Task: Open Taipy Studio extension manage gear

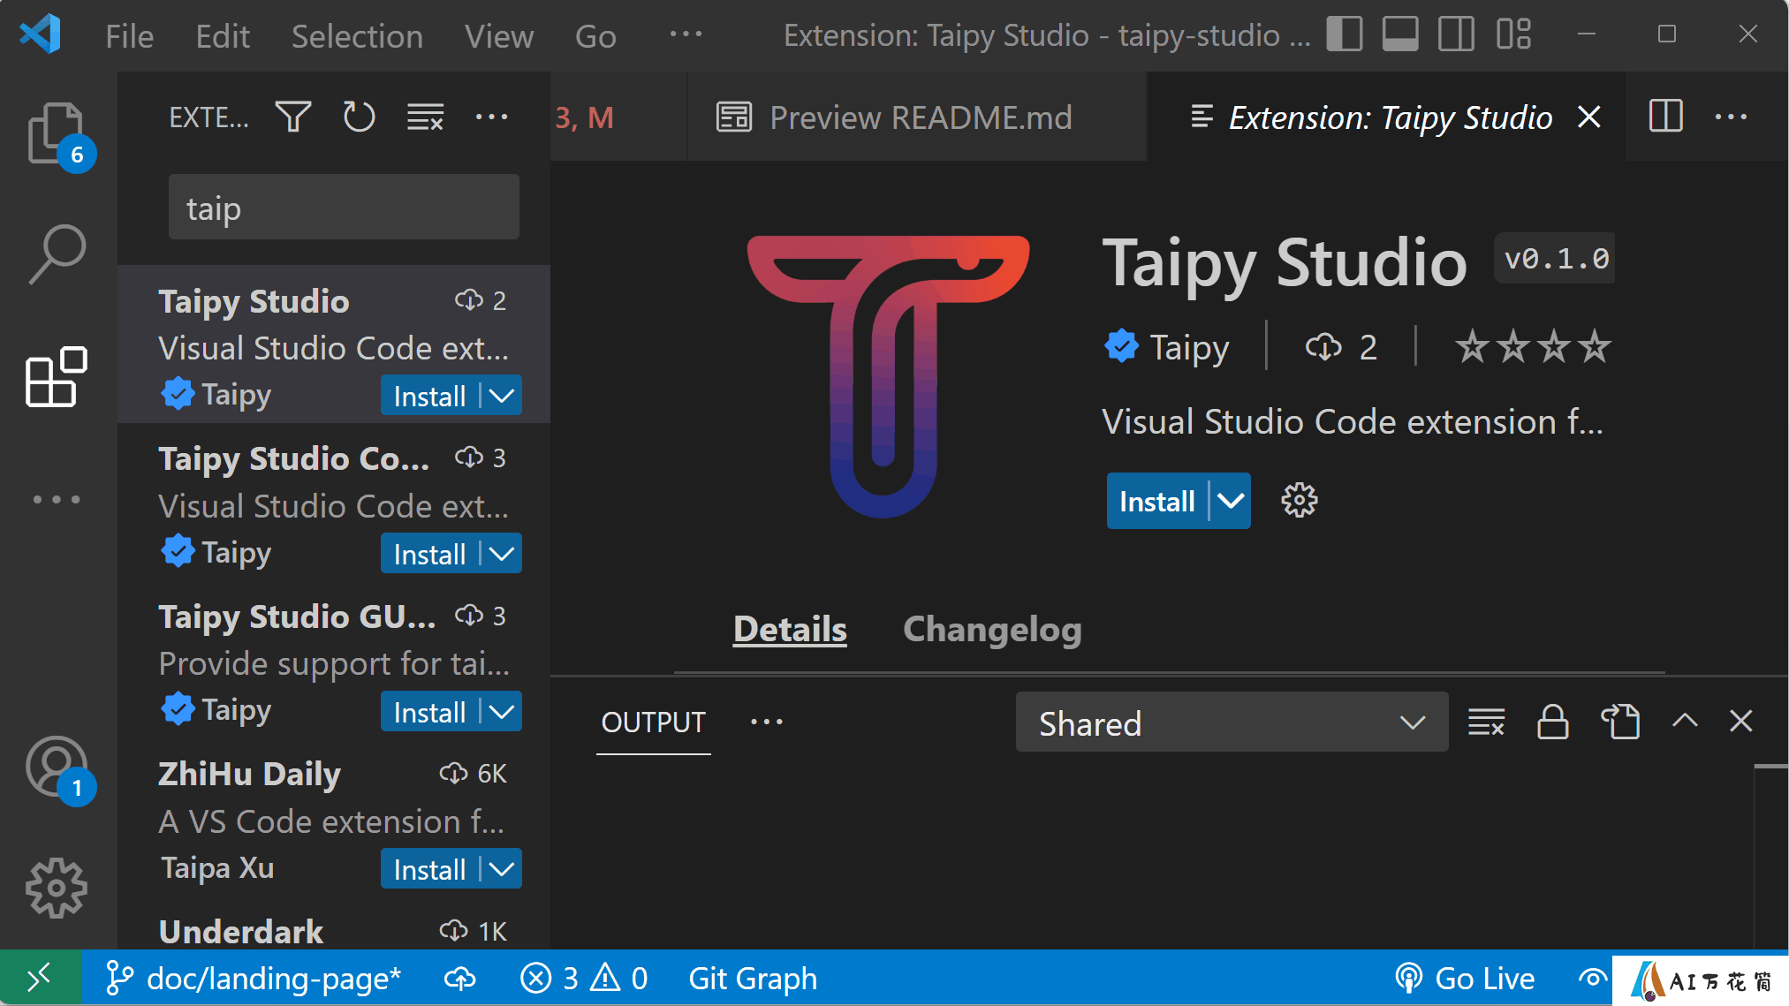Action: click(x=1299, y=501)
